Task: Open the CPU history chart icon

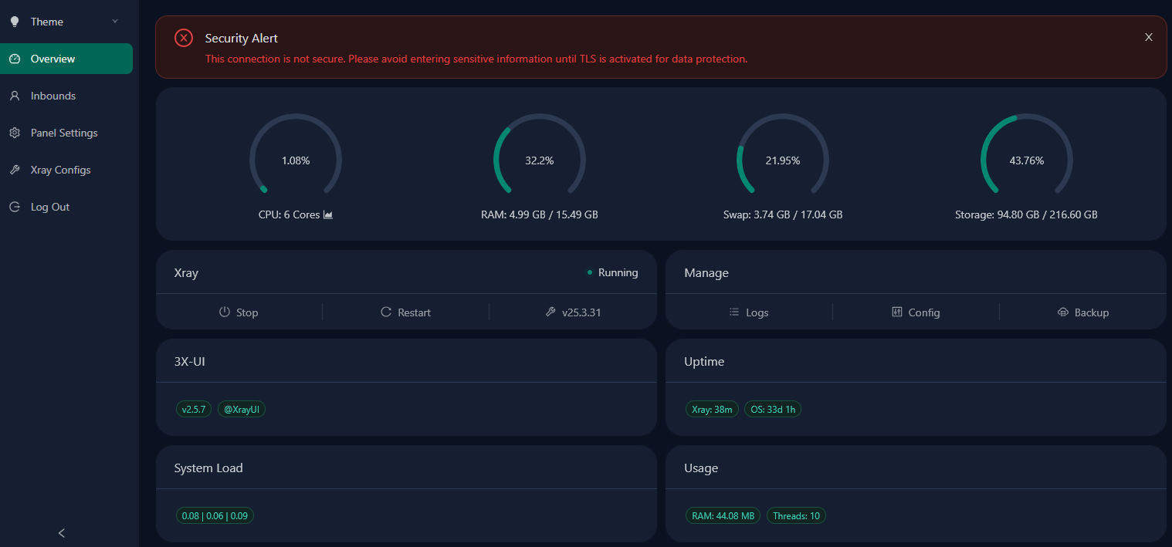Action: click(x=327, y=214)
